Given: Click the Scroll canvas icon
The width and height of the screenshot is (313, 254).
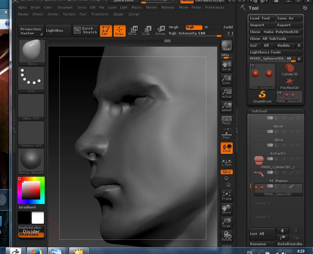Looking at the screenshot, I should (x=226, y=66).
